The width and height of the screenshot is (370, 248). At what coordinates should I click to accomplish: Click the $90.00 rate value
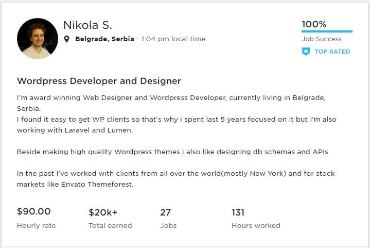[x=34, y=211]
